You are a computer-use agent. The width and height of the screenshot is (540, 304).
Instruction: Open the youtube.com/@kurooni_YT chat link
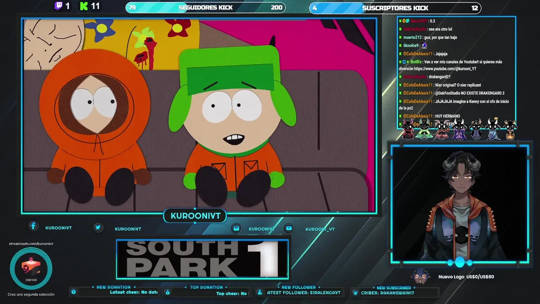pos(445,68)
